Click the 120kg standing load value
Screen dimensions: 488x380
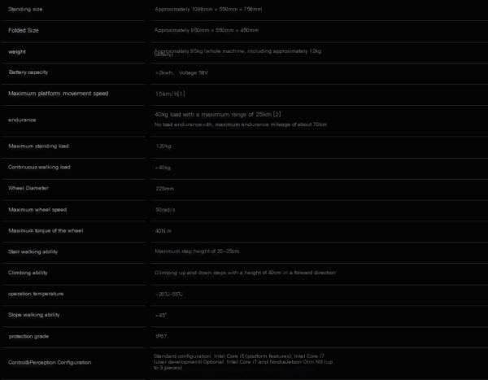(163, 146)
